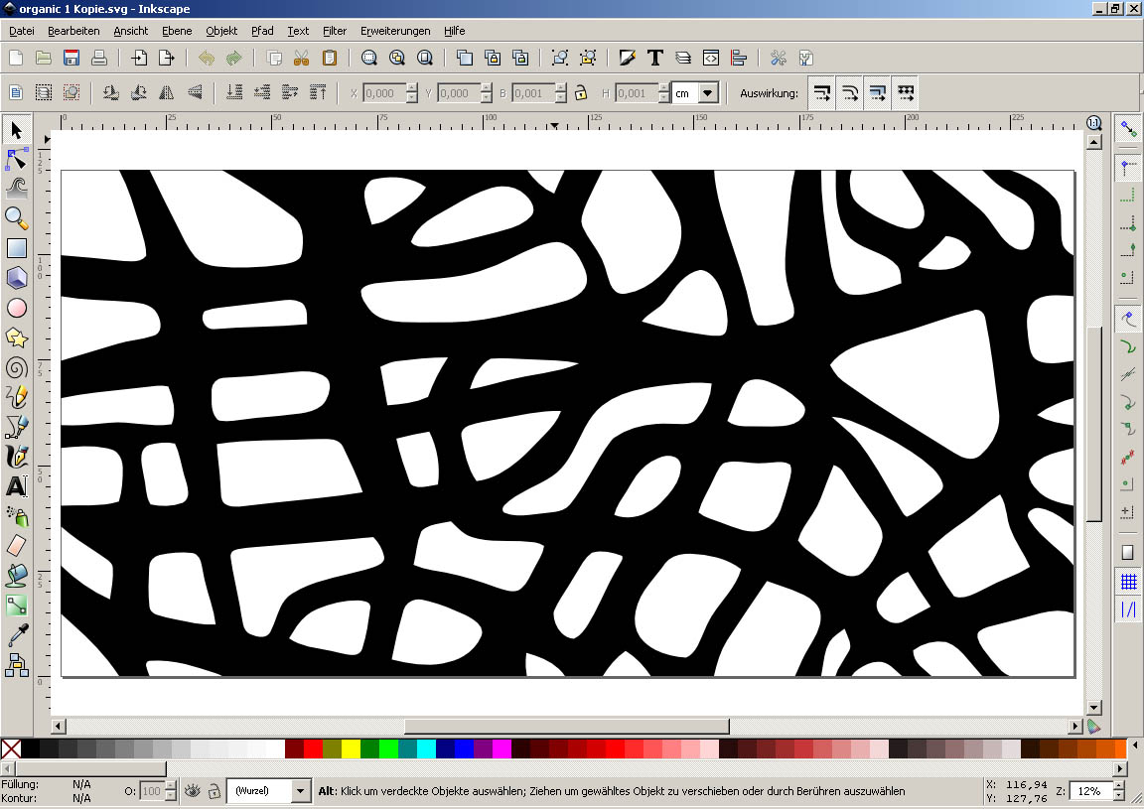Toggle scale stroke width Auswirkung button
Screen dimensions: 1144x809
point(822,93)
